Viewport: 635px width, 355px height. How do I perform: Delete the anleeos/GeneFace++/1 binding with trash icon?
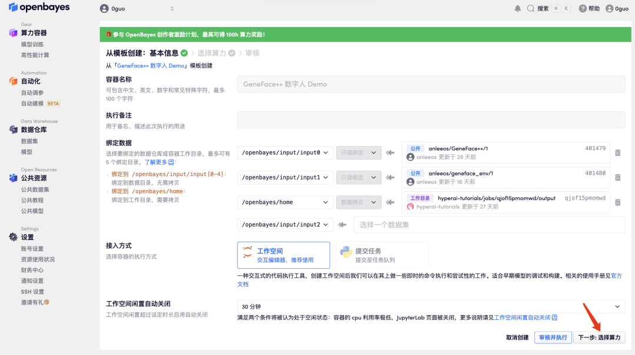tap(617, 153)
